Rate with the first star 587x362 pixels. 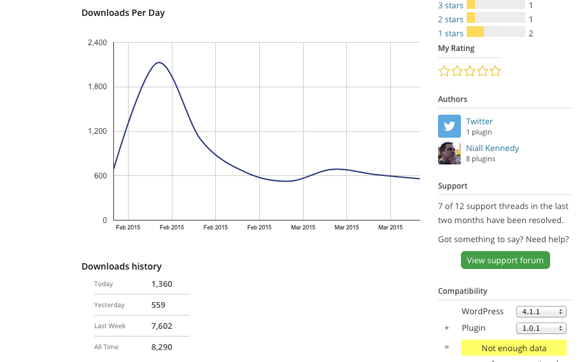click(444, 71)
